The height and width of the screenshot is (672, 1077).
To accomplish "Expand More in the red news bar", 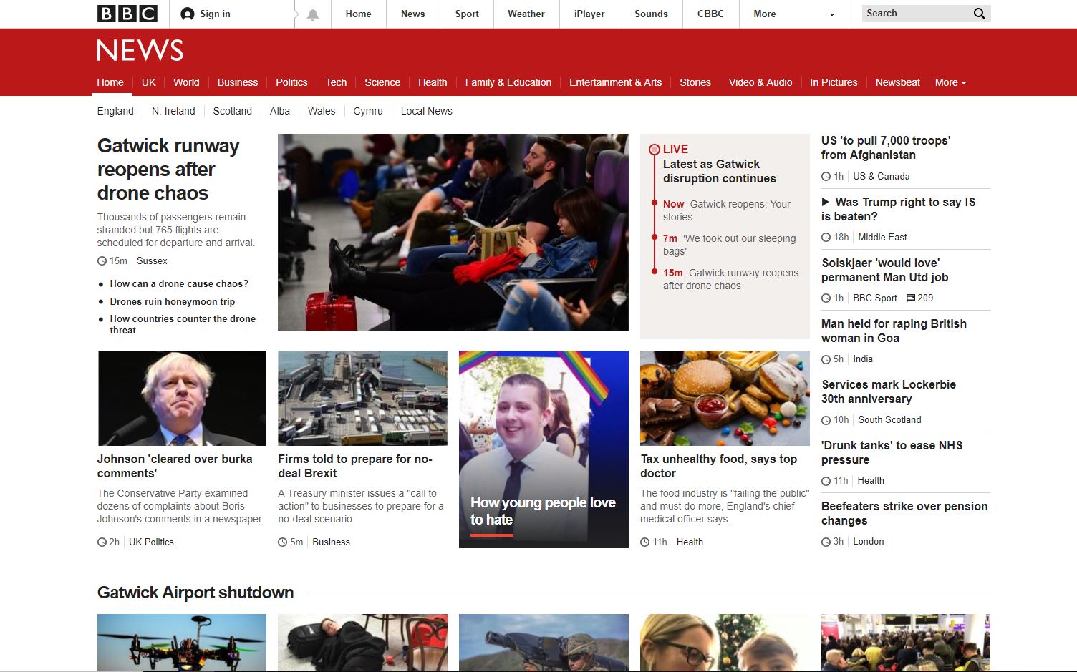I will pos(950,82).
